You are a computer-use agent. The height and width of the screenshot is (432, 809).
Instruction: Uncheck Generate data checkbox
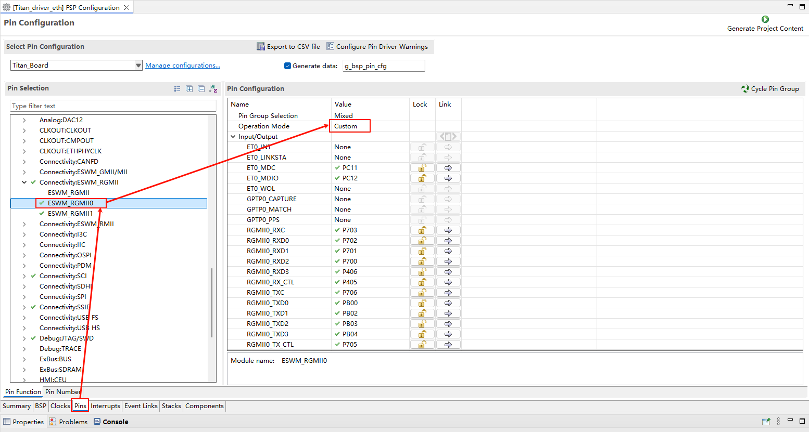[287, 66]
